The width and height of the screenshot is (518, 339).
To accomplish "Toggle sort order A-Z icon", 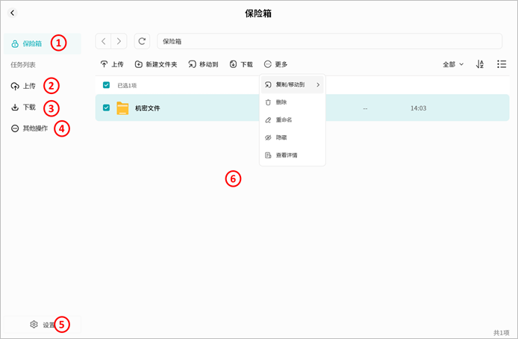I will point(480,64).
